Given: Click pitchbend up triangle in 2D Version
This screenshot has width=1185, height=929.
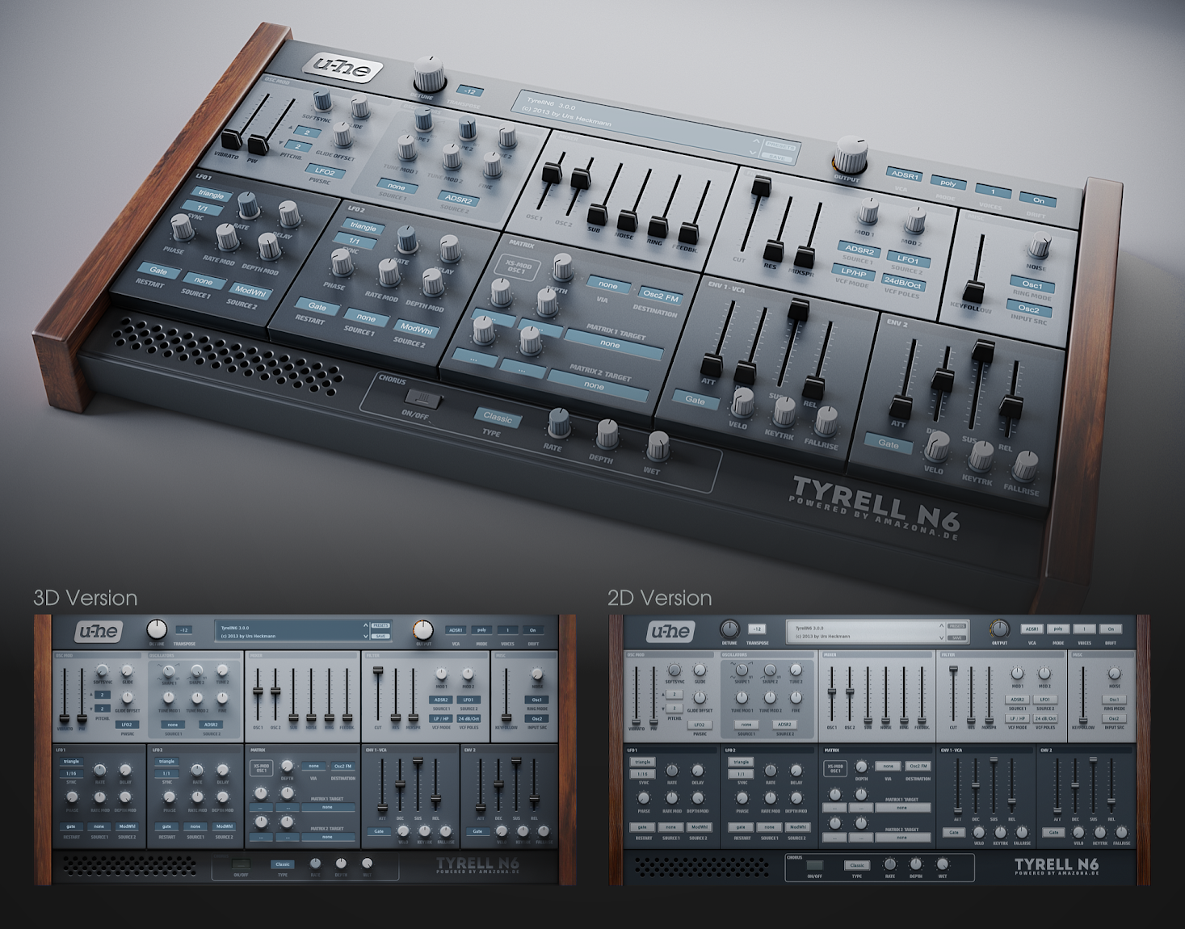Looking at the screenshot, I should click(x=663, y=694).
